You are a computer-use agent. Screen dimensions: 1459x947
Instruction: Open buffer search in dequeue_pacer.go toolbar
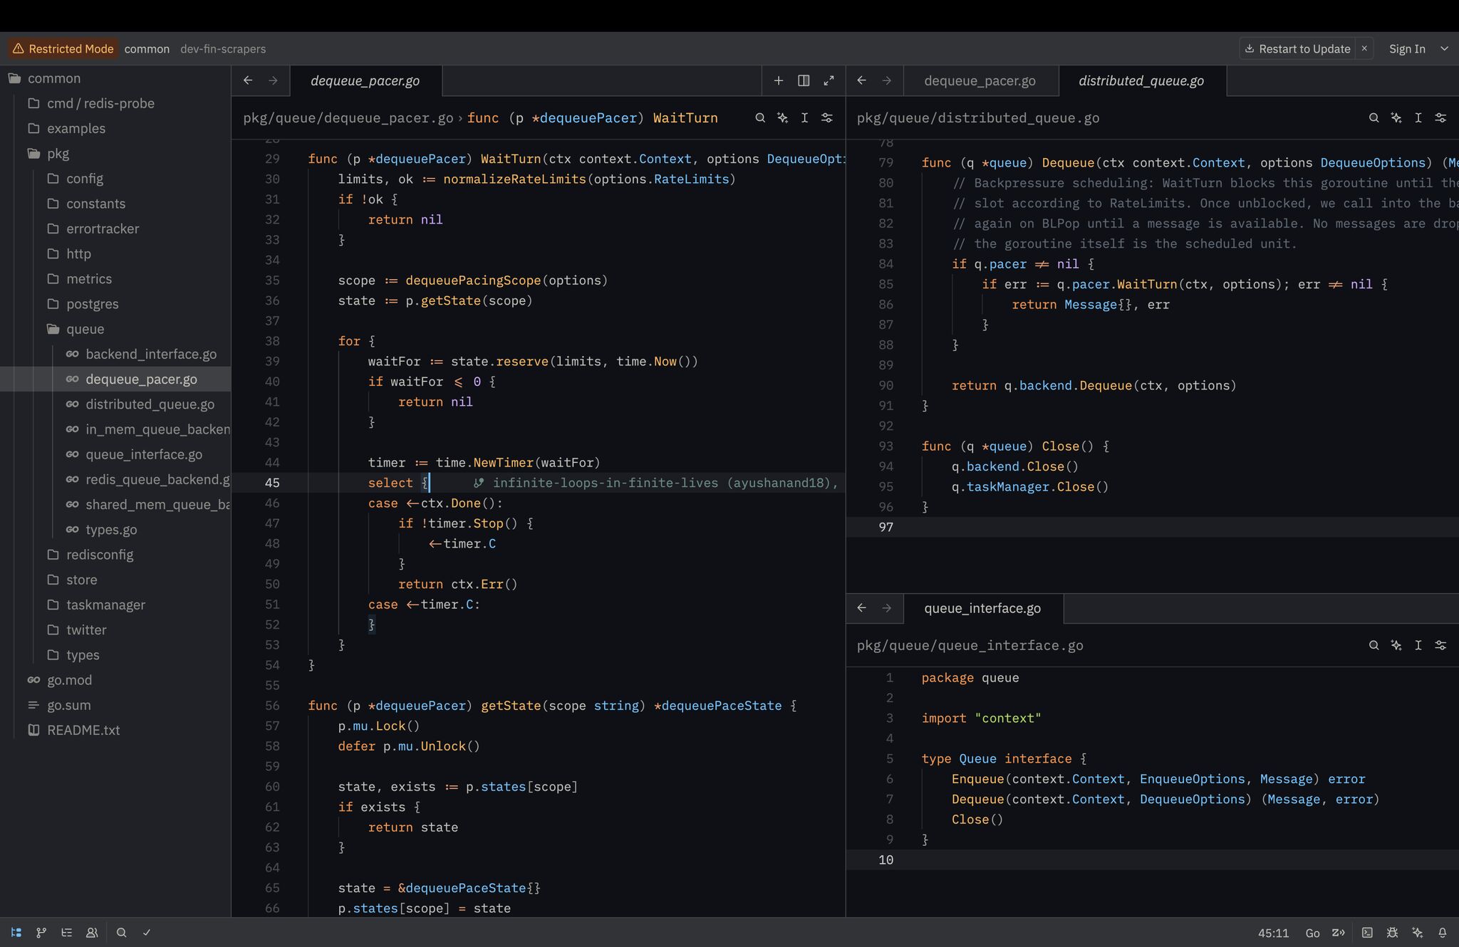click(x=760, y=118)
